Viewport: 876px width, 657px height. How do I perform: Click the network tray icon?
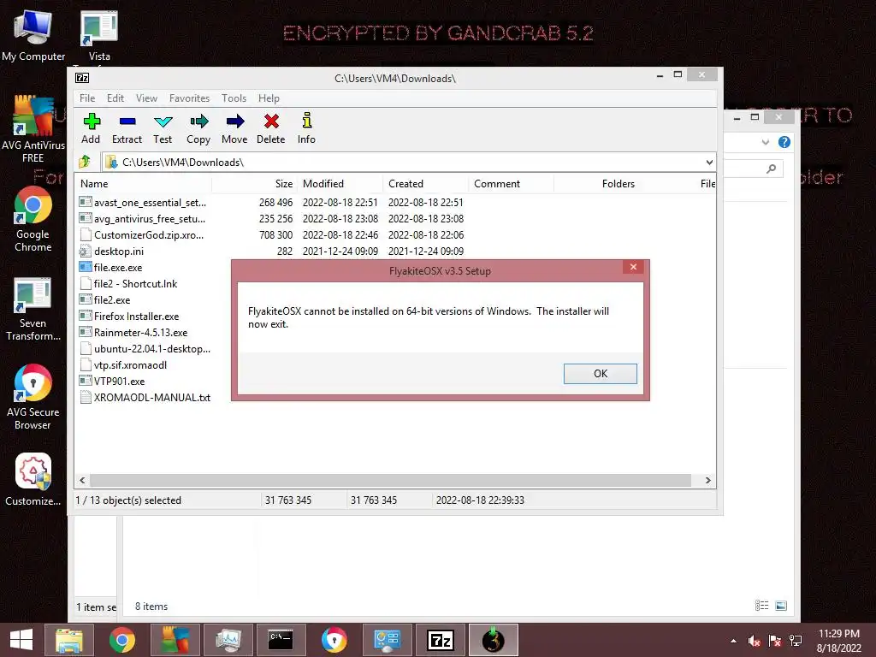click(796, 641)
